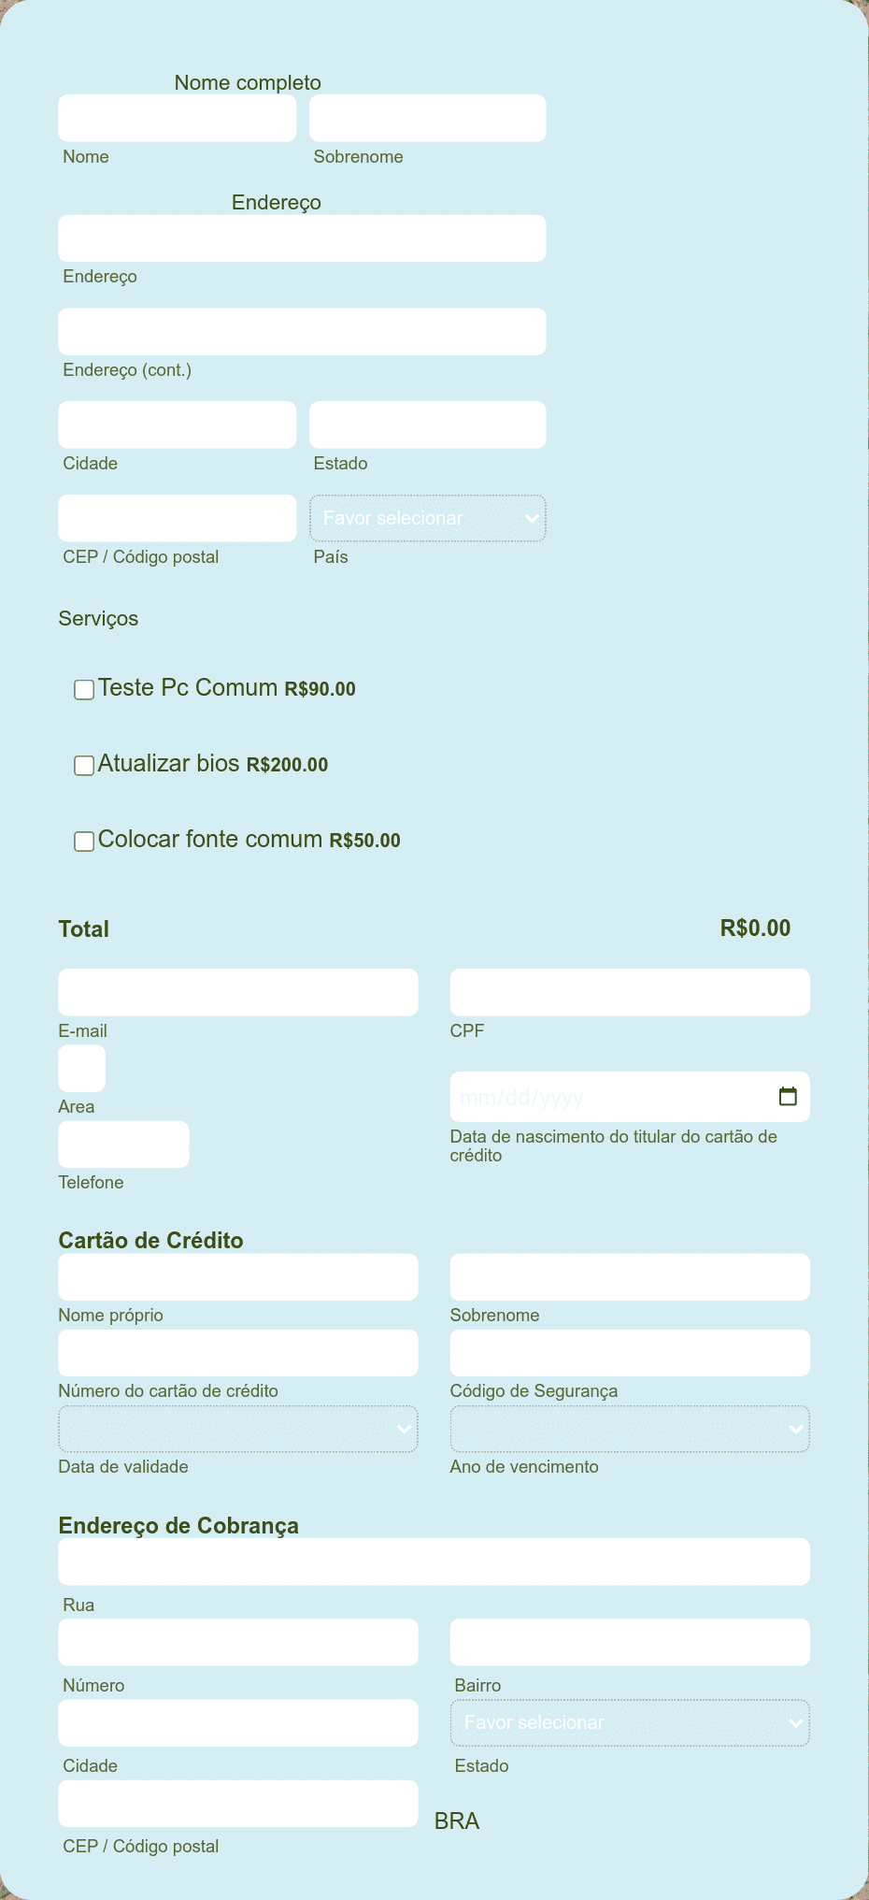Screen dimensions: 869x1900
Task: Click the CPF input field
Action: coord(630,992)
